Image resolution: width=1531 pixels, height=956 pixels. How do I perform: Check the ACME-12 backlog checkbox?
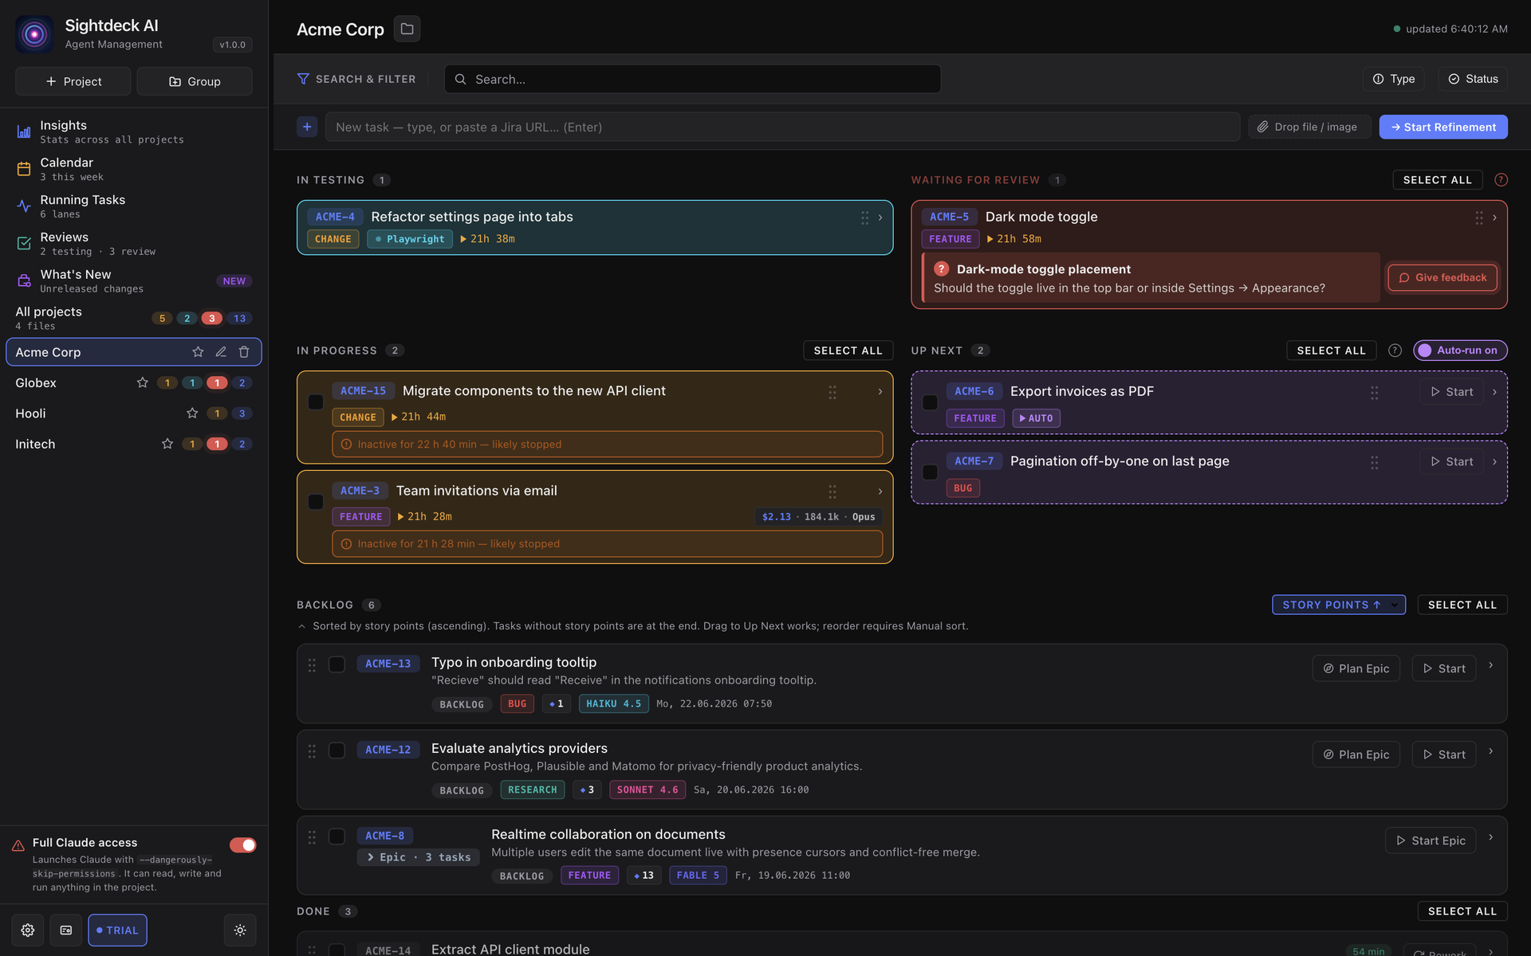(337, 750)
